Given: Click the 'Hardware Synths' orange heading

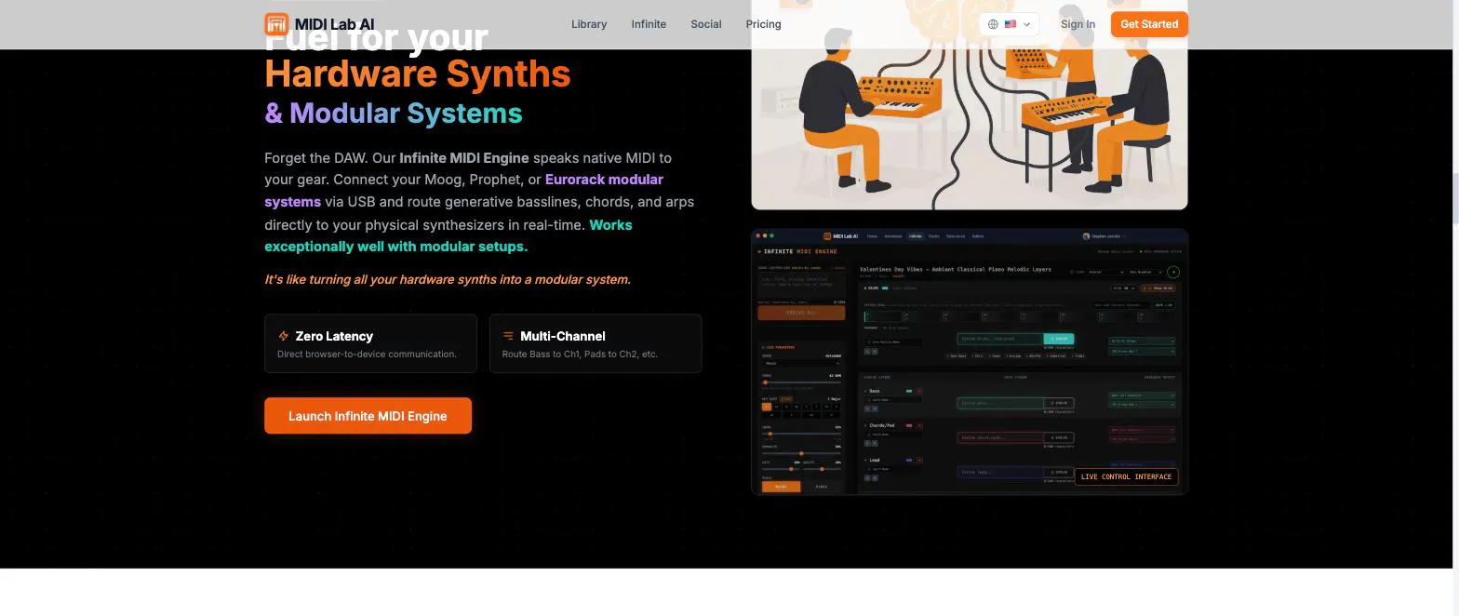Looking at the screenshot, I should point(417,74).
